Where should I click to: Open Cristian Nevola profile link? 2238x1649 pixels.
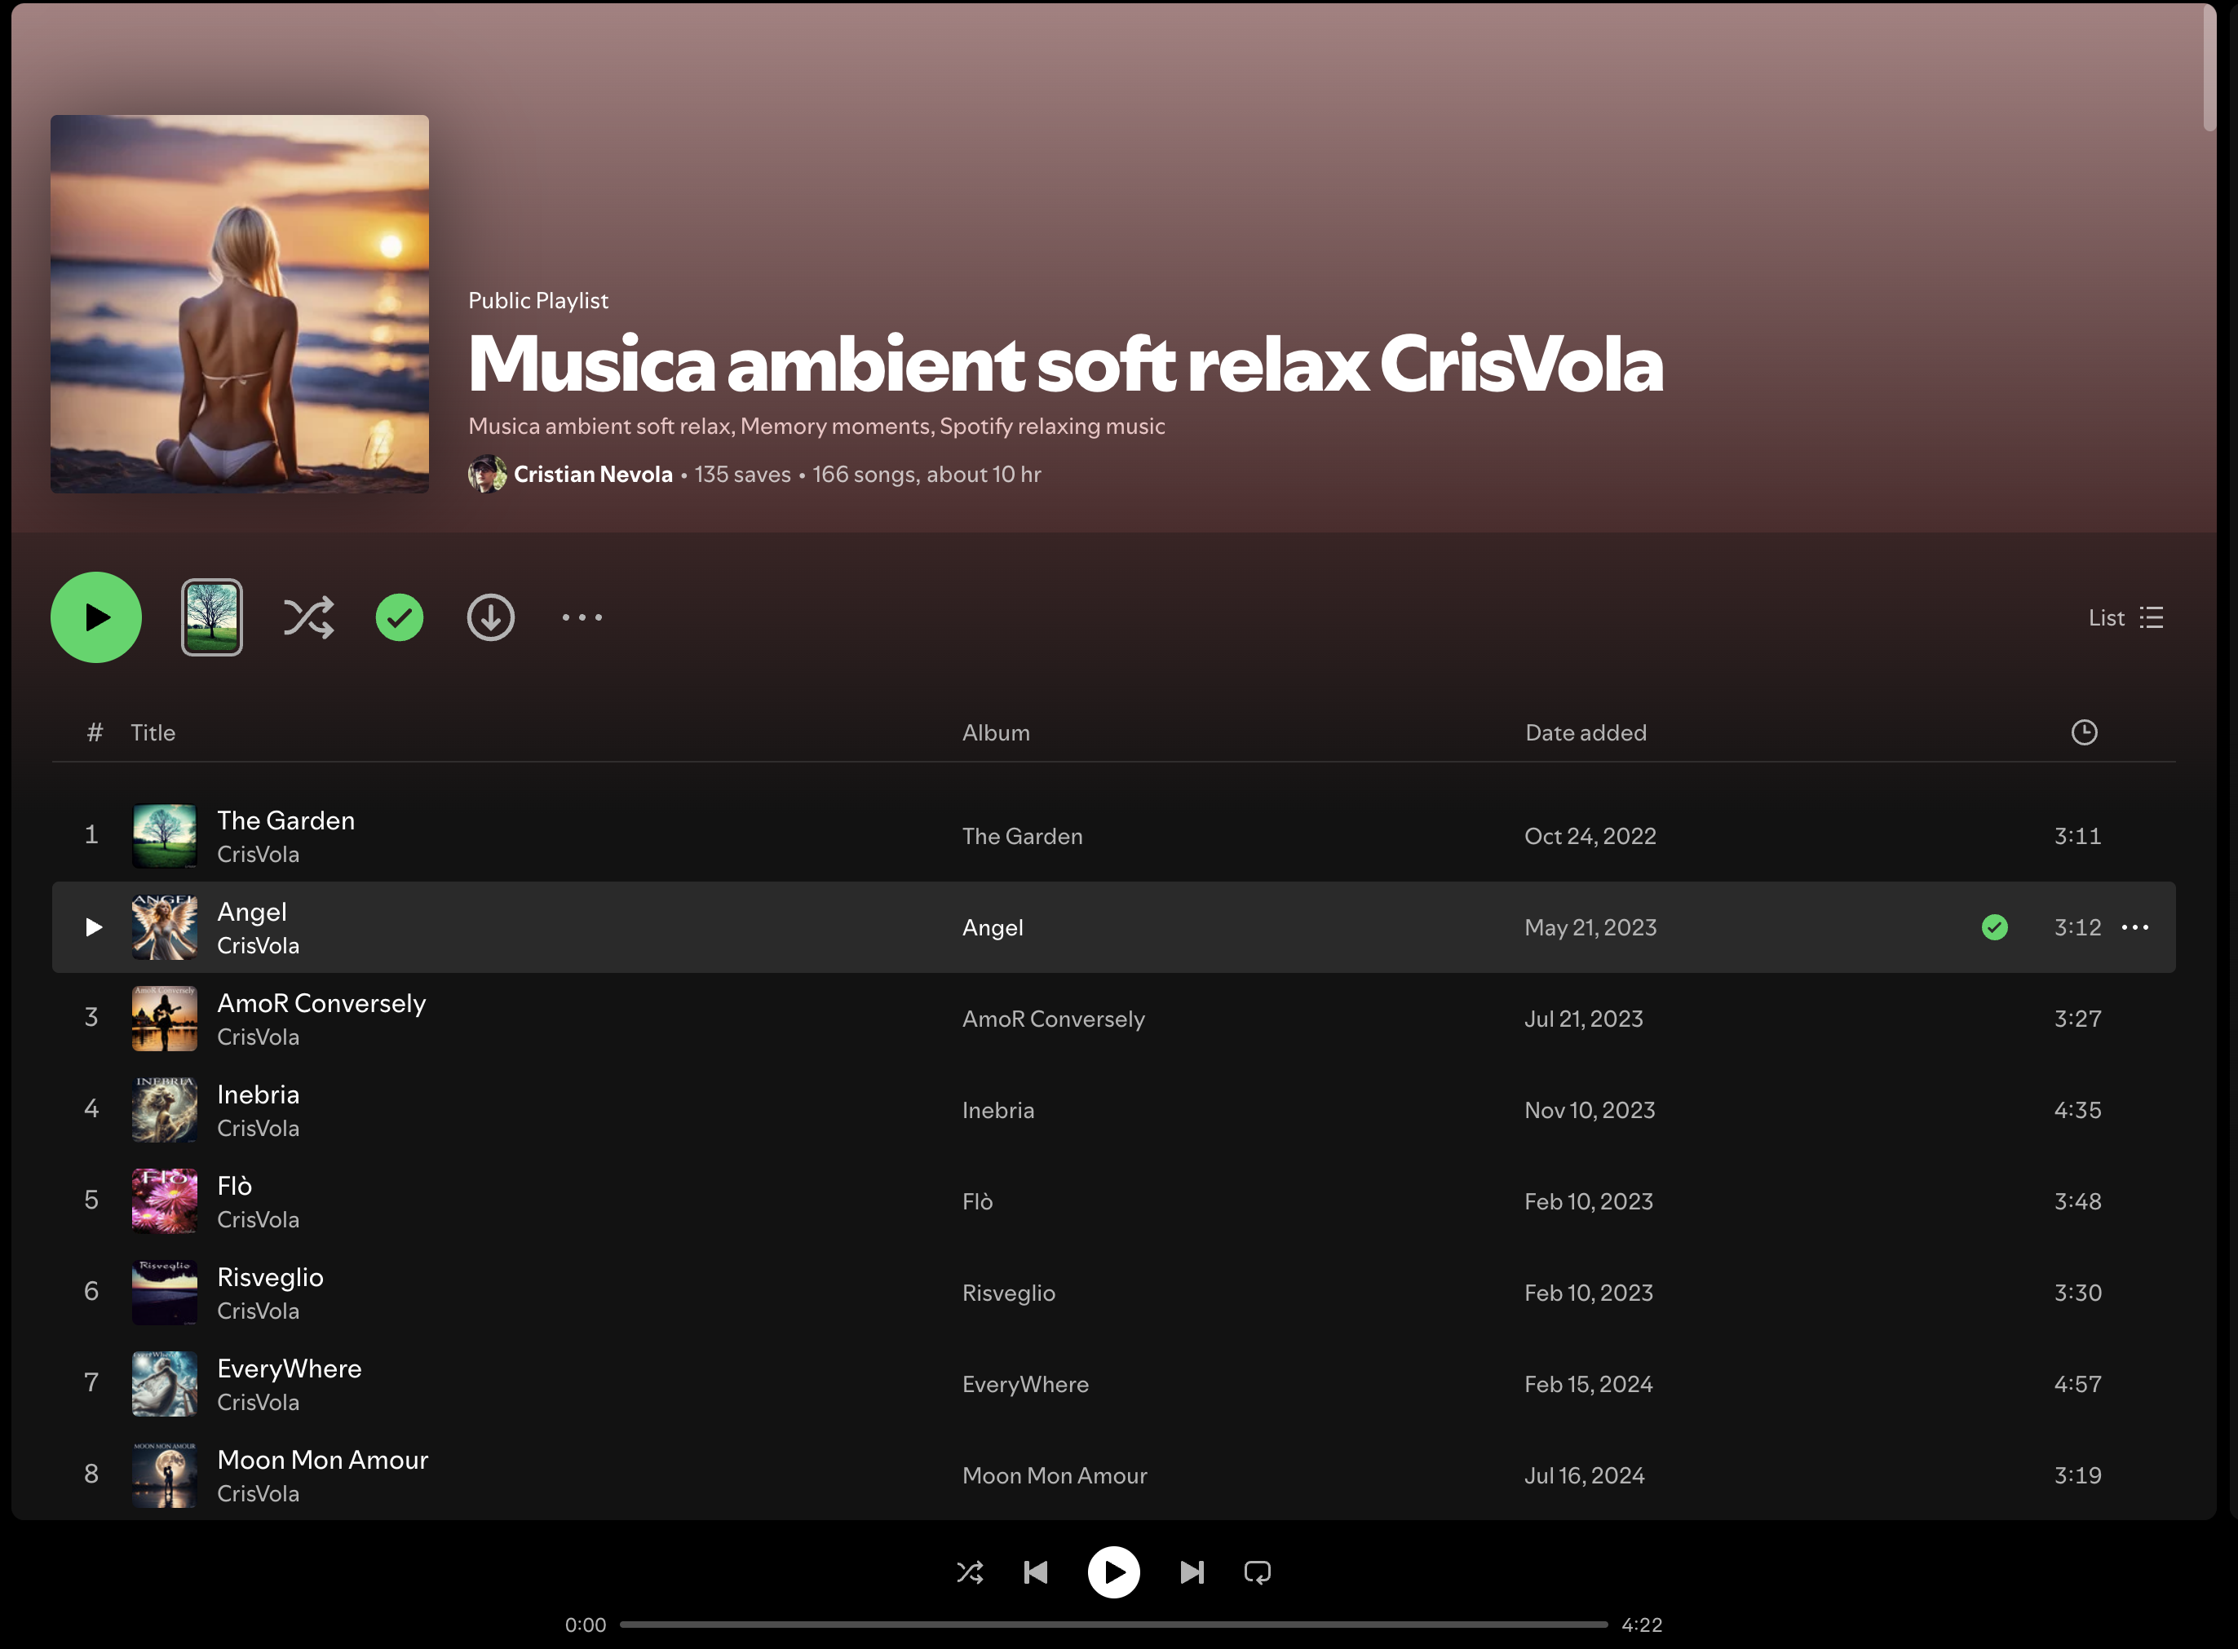tap(593, 474)
